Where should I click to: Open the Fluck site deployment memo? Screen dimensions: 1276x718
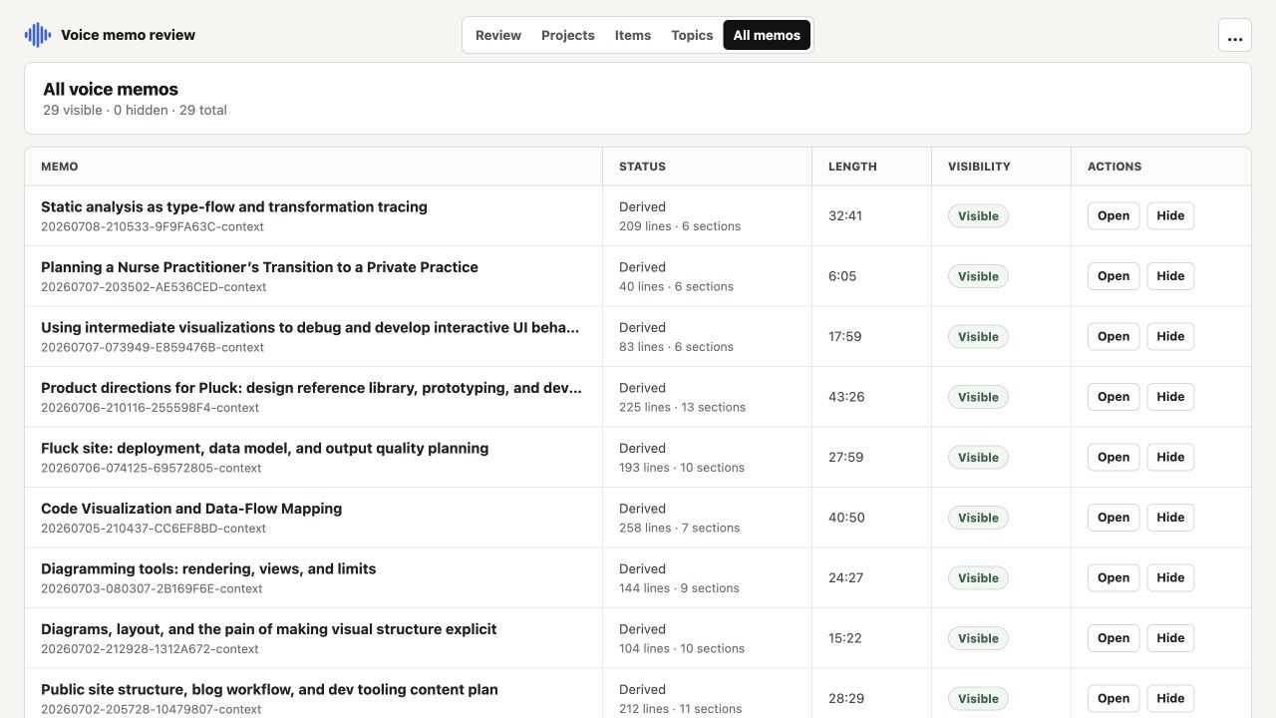pos(1114,457)
